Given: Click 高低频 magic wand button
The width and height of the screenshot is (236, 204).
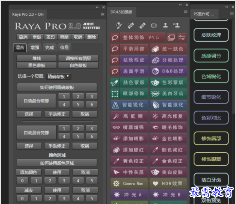Looking at the screenshot, I should tap(129, 116).
